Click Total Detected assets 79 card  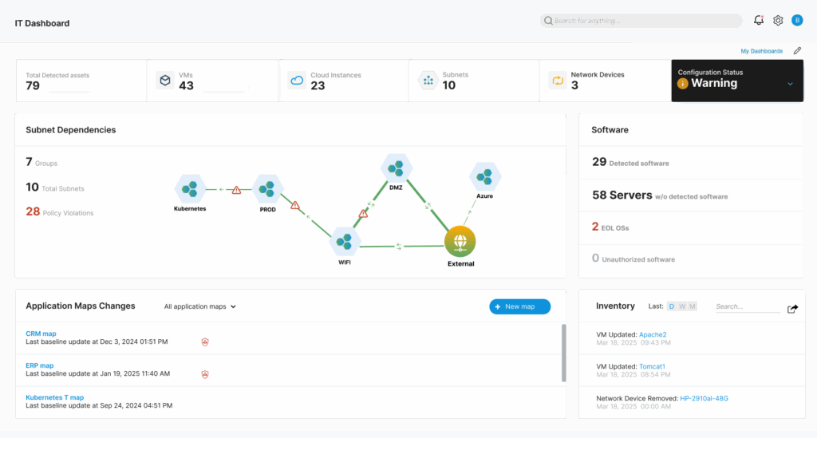(x=81, y=81)
